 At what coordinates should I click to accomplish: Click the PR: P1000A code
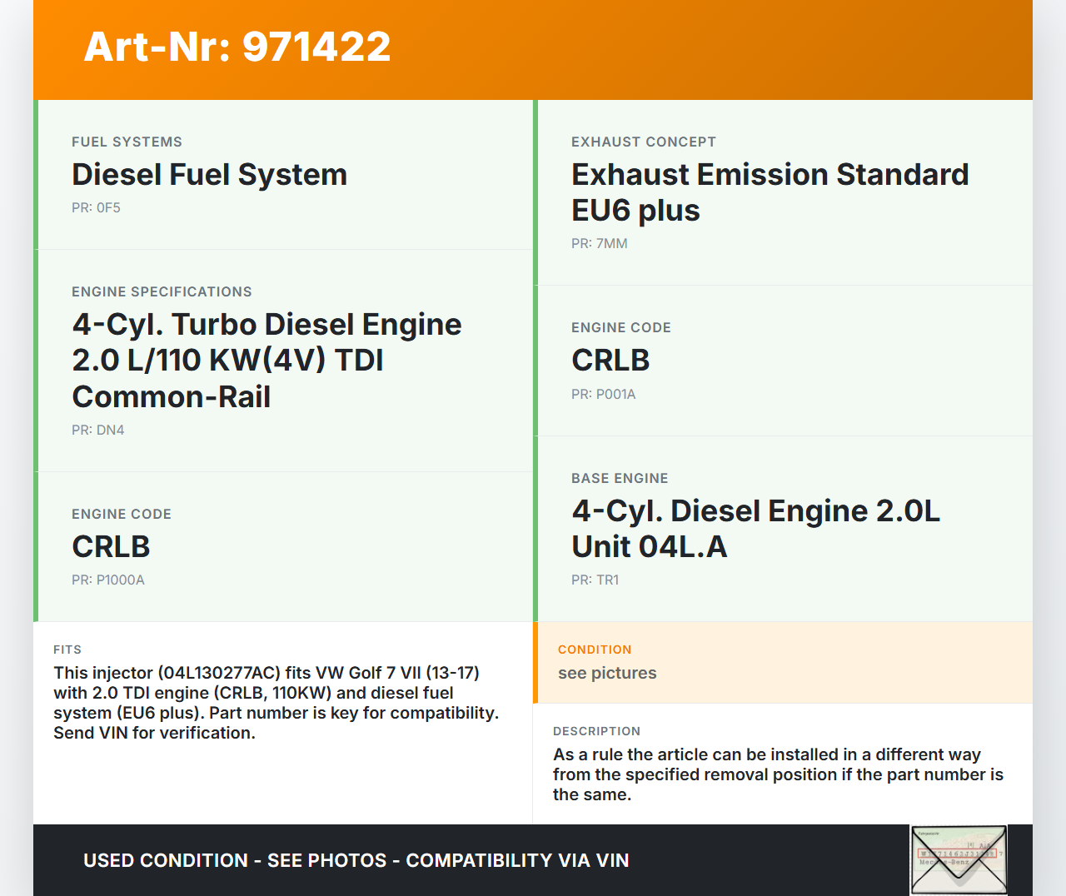click(107, 580)
